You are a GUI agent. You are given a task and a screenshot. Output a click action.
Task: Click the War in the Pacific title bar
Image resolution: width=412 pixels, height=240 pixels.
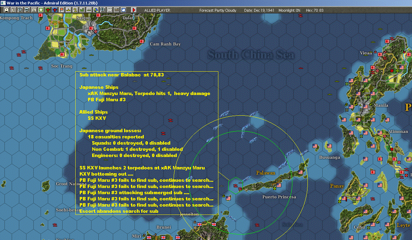click(206, 3)
